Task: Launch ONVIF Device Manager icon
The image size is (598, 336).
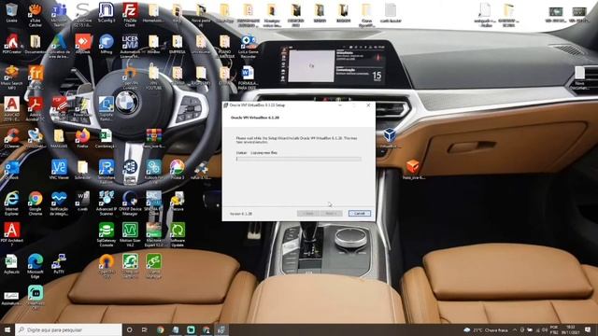Action: tap(130, 203)
